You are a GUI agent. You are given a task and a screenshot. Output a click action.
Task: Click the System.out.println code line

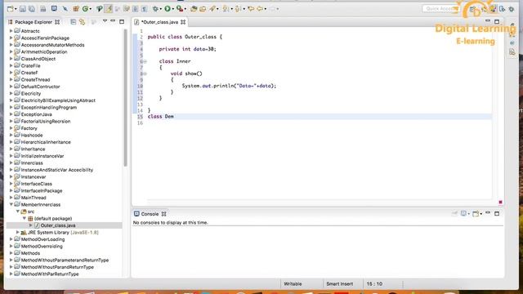click(x=229, y=86)
